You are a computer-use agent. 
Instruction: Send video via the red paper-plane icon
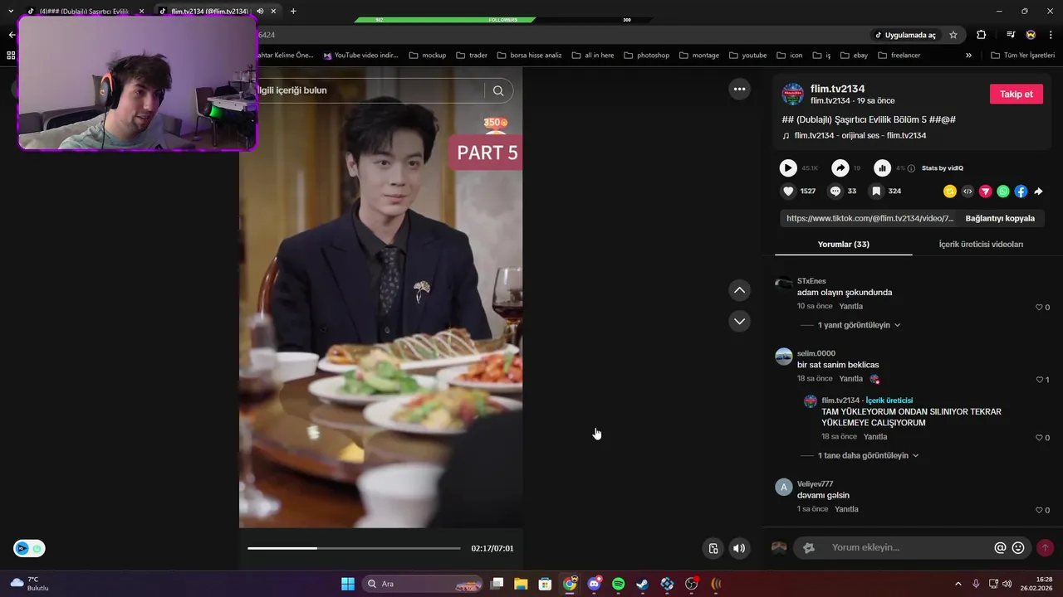[986, 192]
